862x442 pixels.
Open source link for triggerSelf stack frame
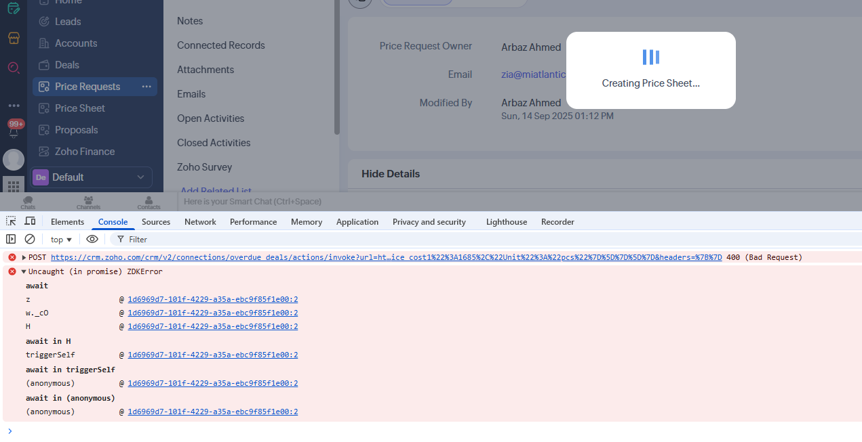pos(213,355)
